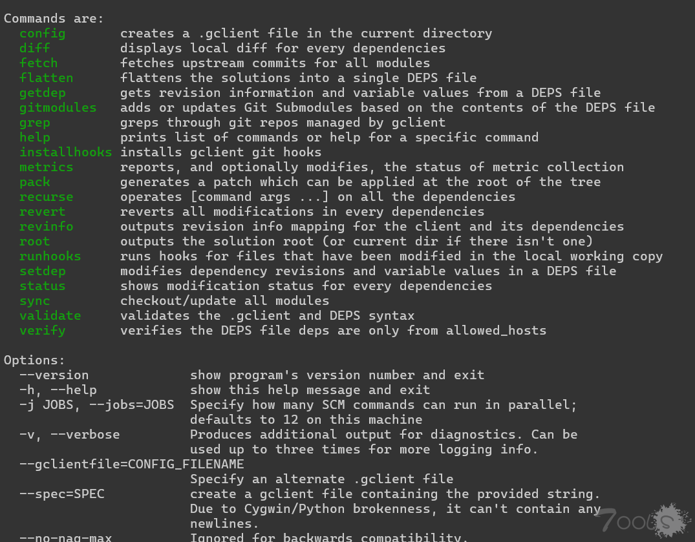Select the 'metrics' command text
Screen dimensions: 695x542
click(46, 167)
